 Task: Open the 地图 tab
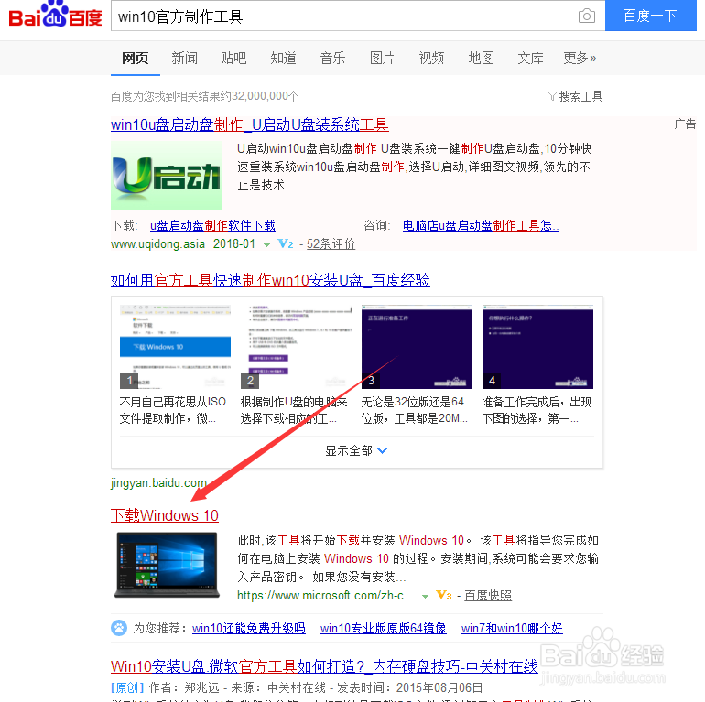point(481,58)
